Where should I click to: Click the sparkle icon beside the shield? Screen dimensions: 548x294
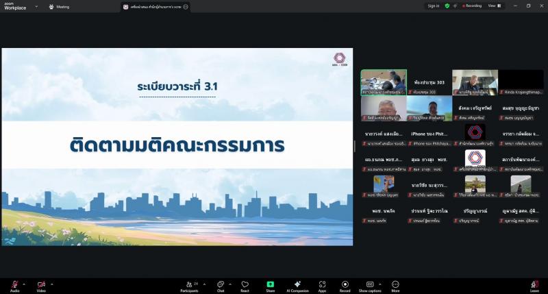[455, 6]
